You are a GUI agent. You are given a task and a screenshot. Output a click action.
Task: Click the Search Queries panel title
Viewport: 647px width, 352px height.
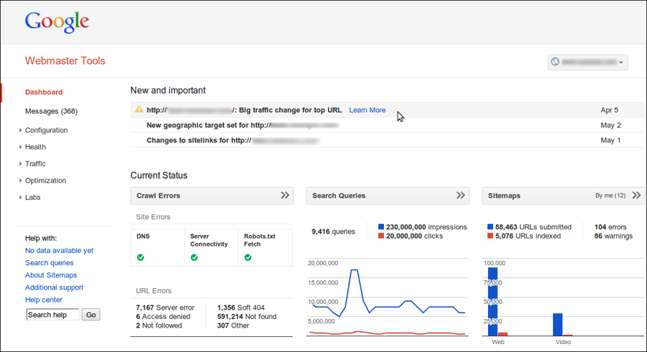point(339,196)
